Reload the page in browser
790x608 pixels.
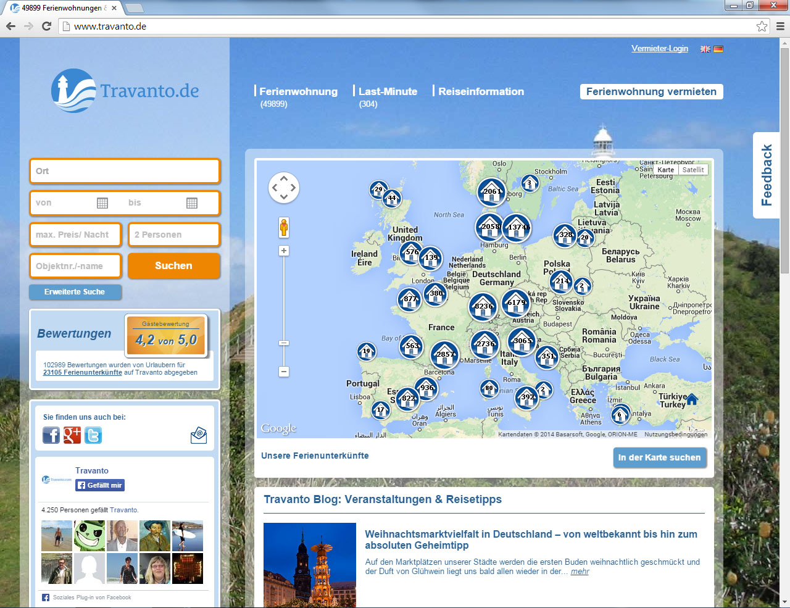(x=46, y=26)
